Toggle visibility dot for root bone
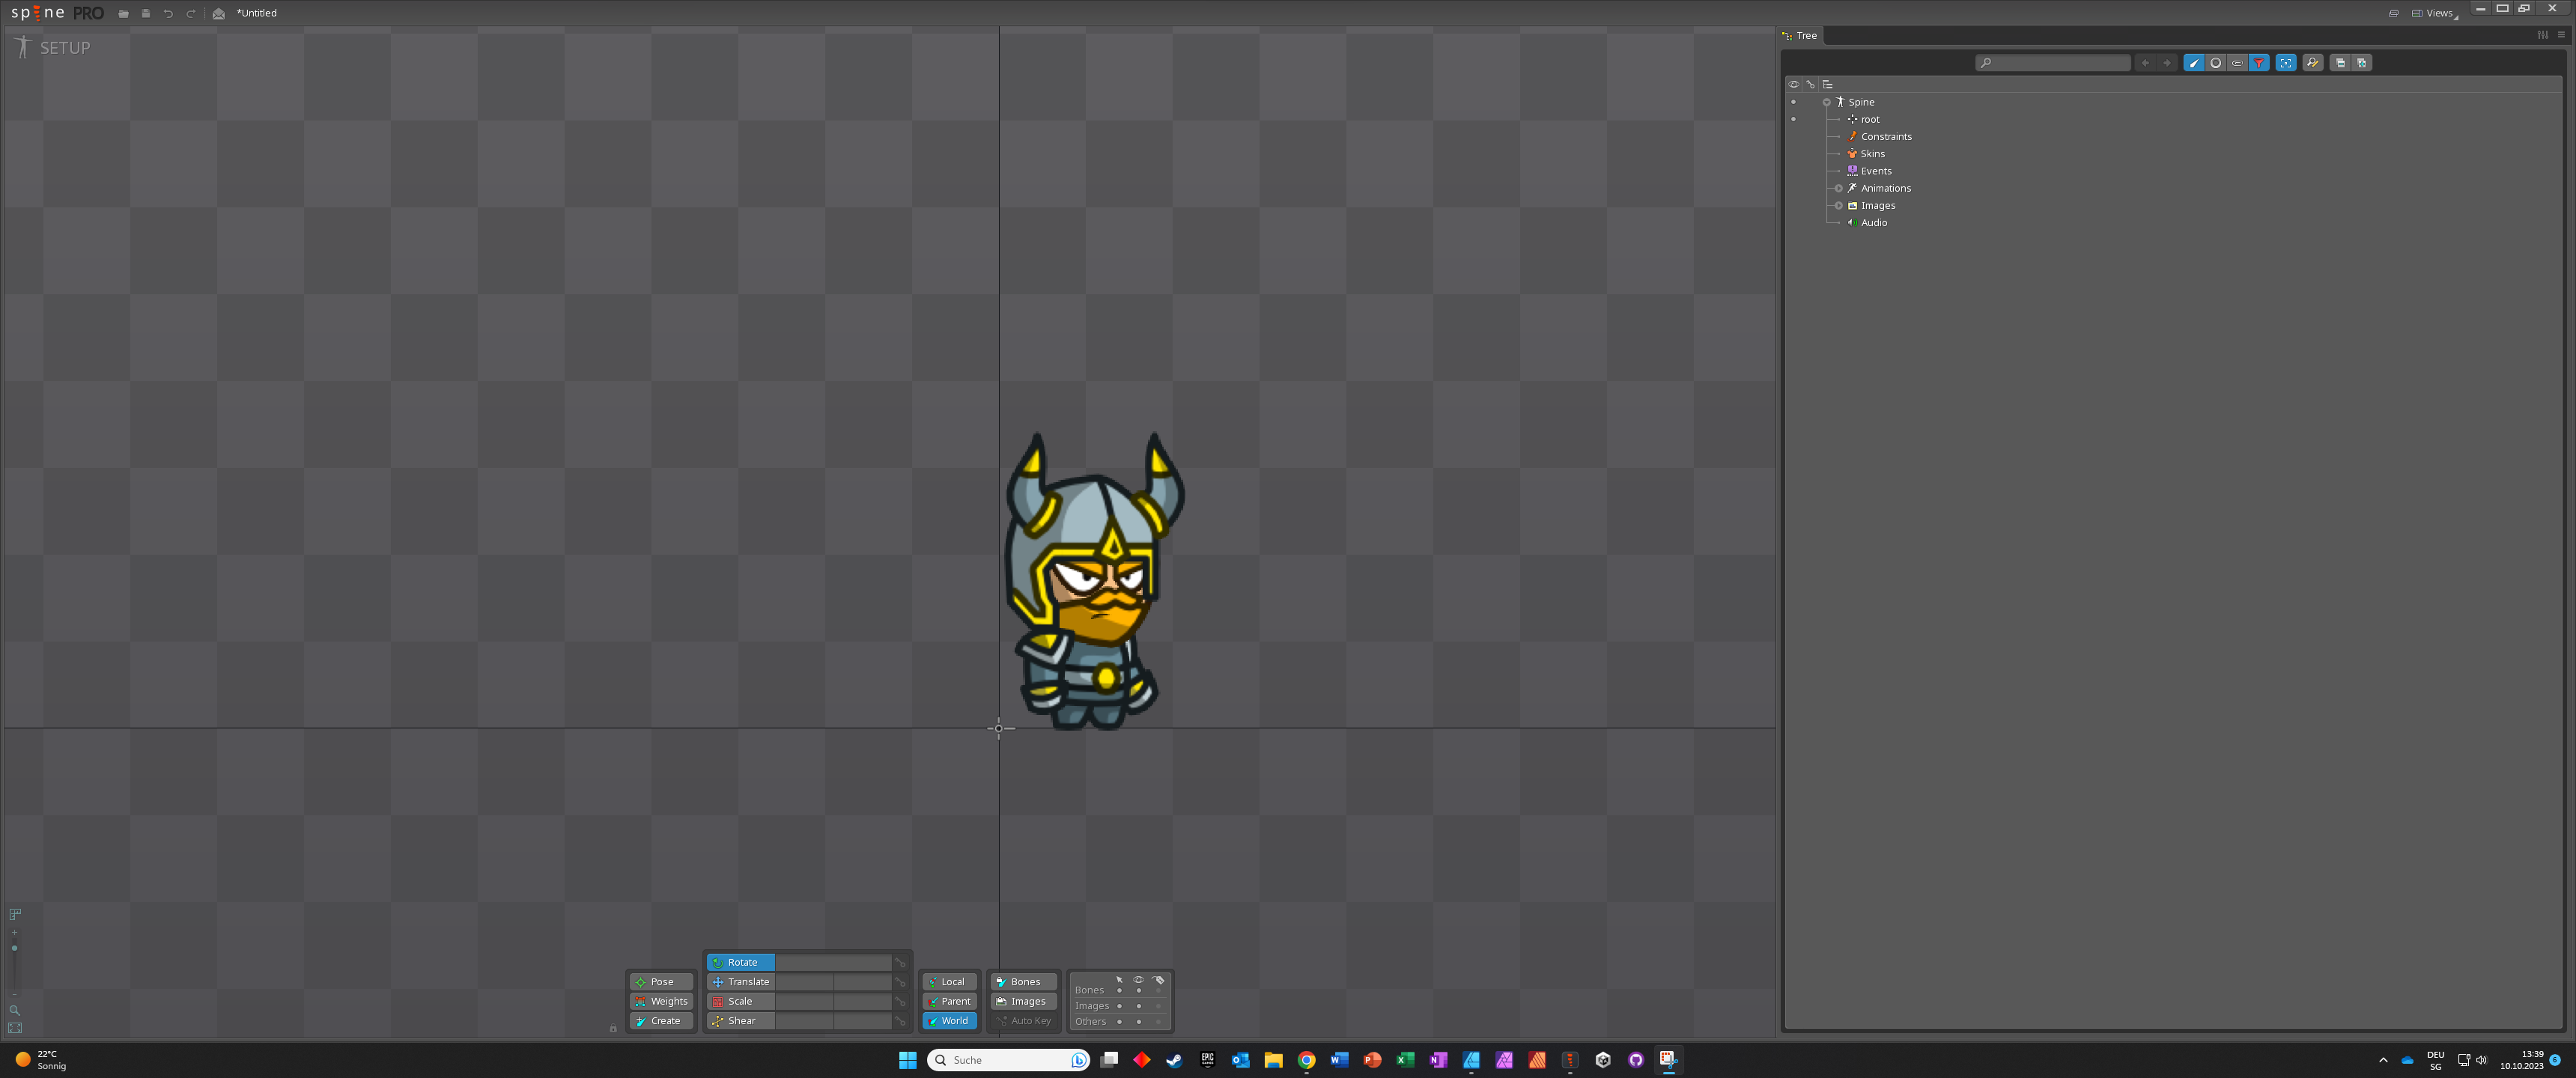This screenshot has width=2576, height=1078. pyautogui.click(x=1793, y=119)
